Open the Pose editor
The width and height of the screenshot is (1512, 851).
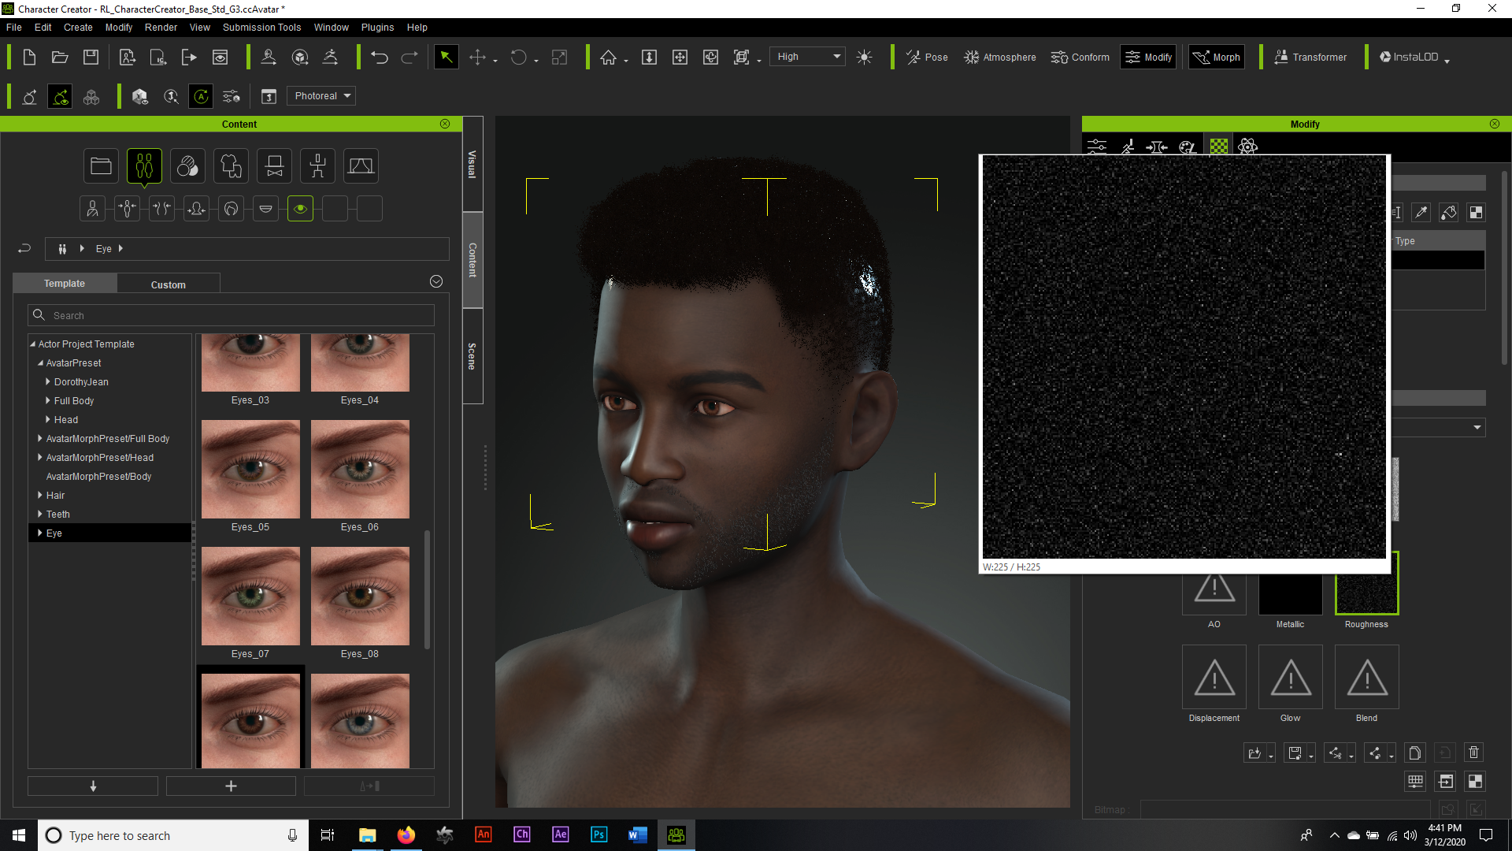(927, 58)
